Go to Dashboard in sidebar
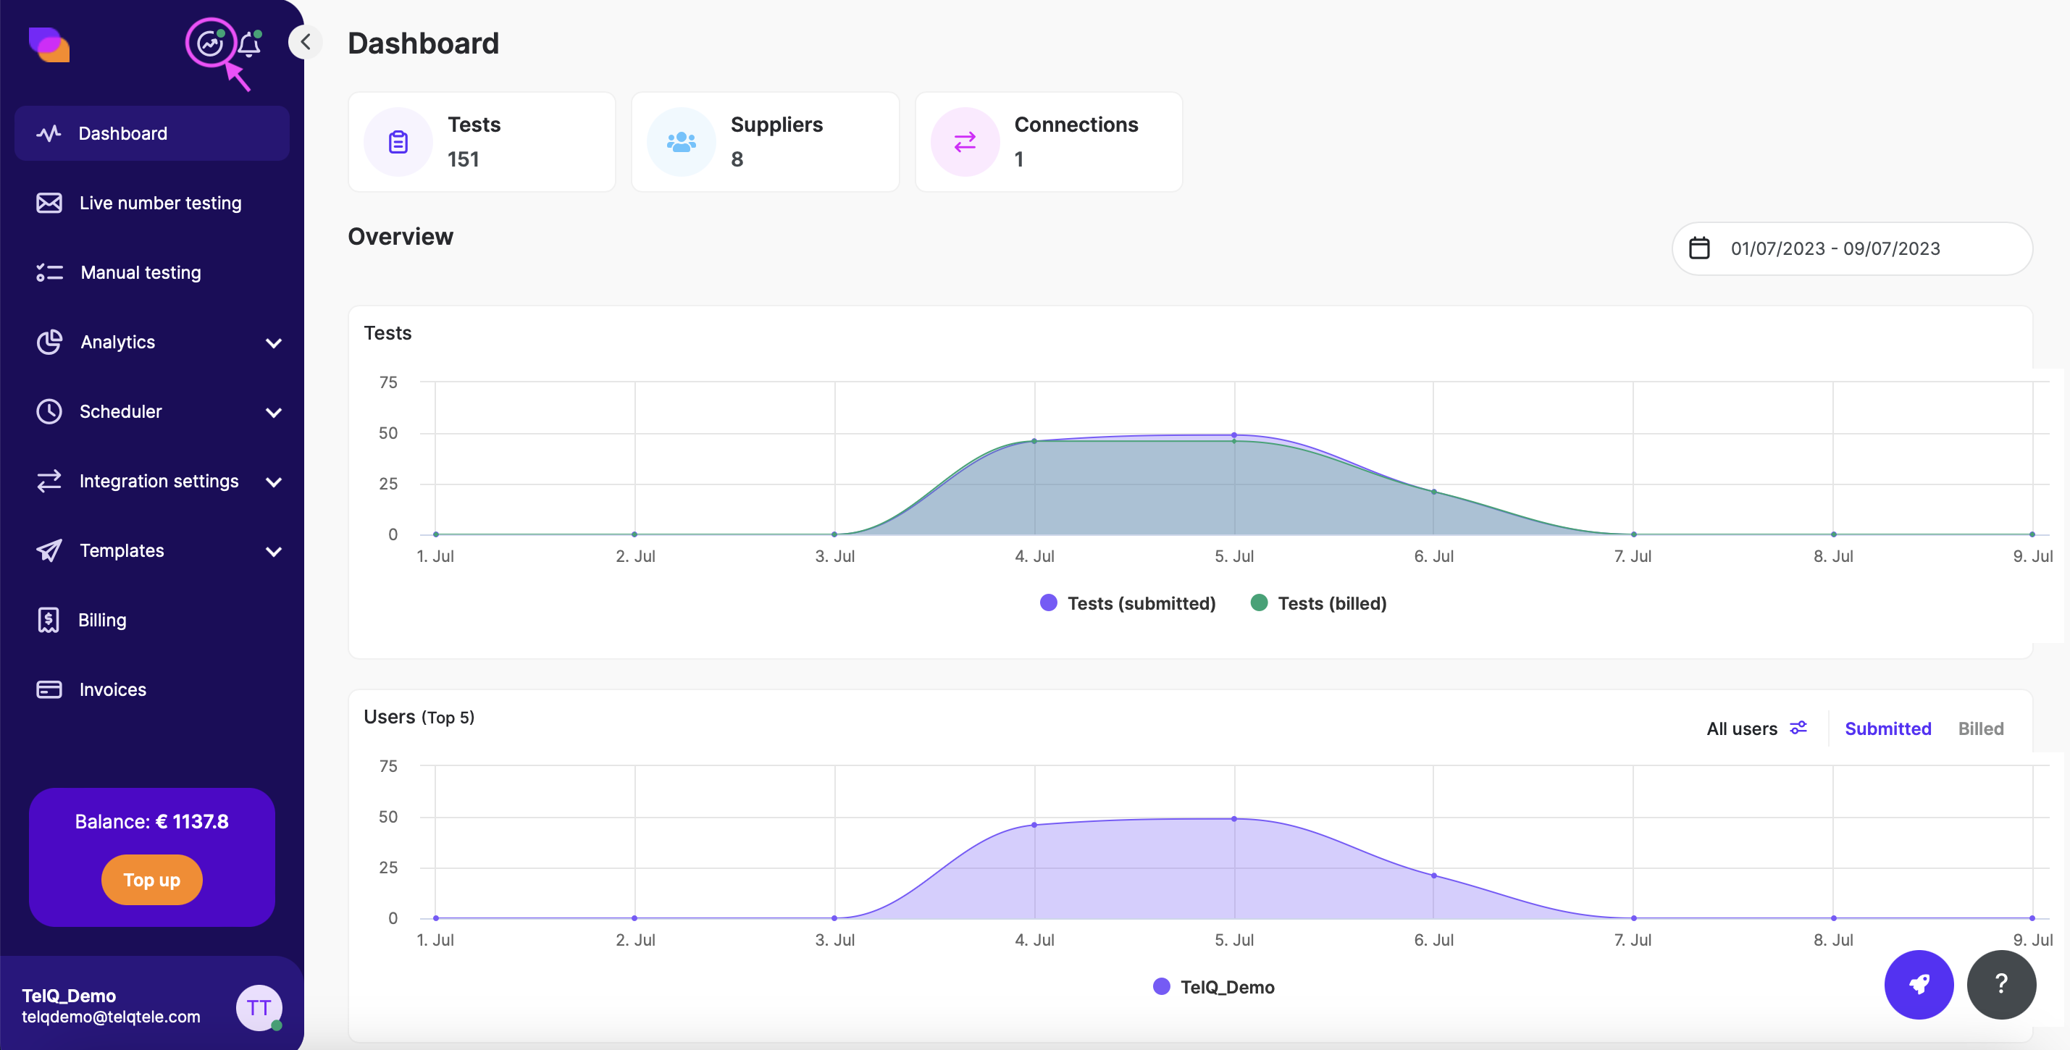 click(152, 133)
